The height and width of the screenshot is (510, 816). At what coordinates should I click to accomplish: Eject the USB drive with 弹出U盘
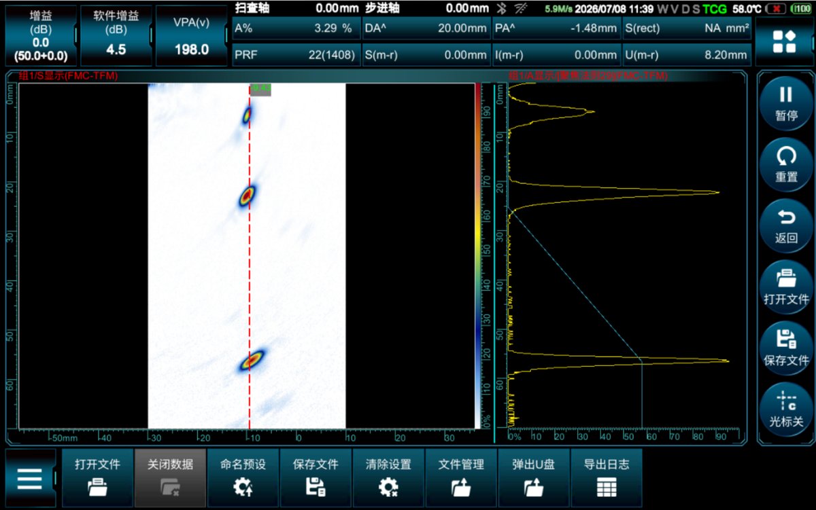click(x=534, y=477)
